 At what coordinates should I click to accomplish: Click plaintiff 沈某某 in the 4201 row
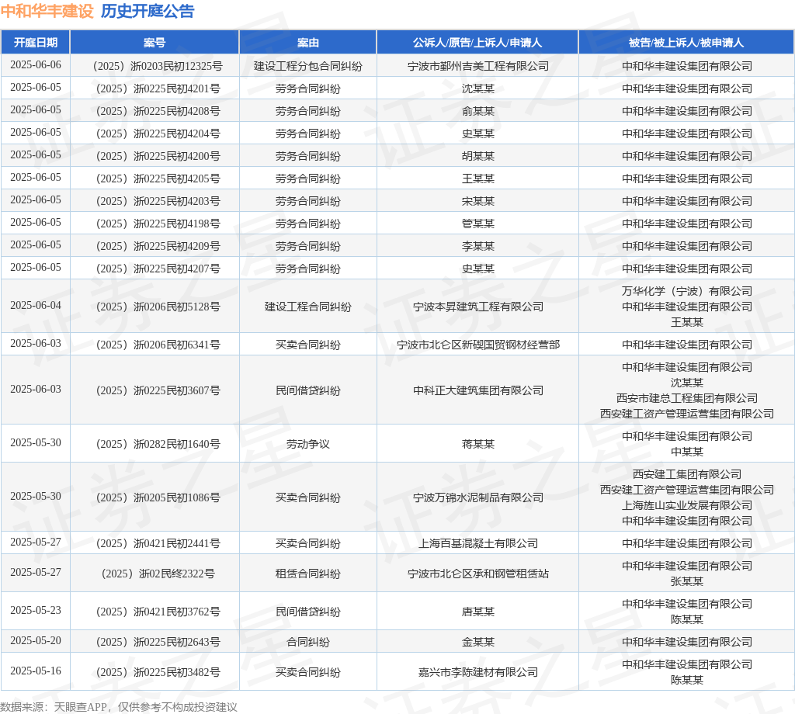pos(477,88)
